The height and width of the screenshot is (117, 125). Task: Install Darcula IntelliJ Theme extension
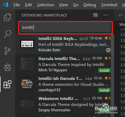pos(104,70)
